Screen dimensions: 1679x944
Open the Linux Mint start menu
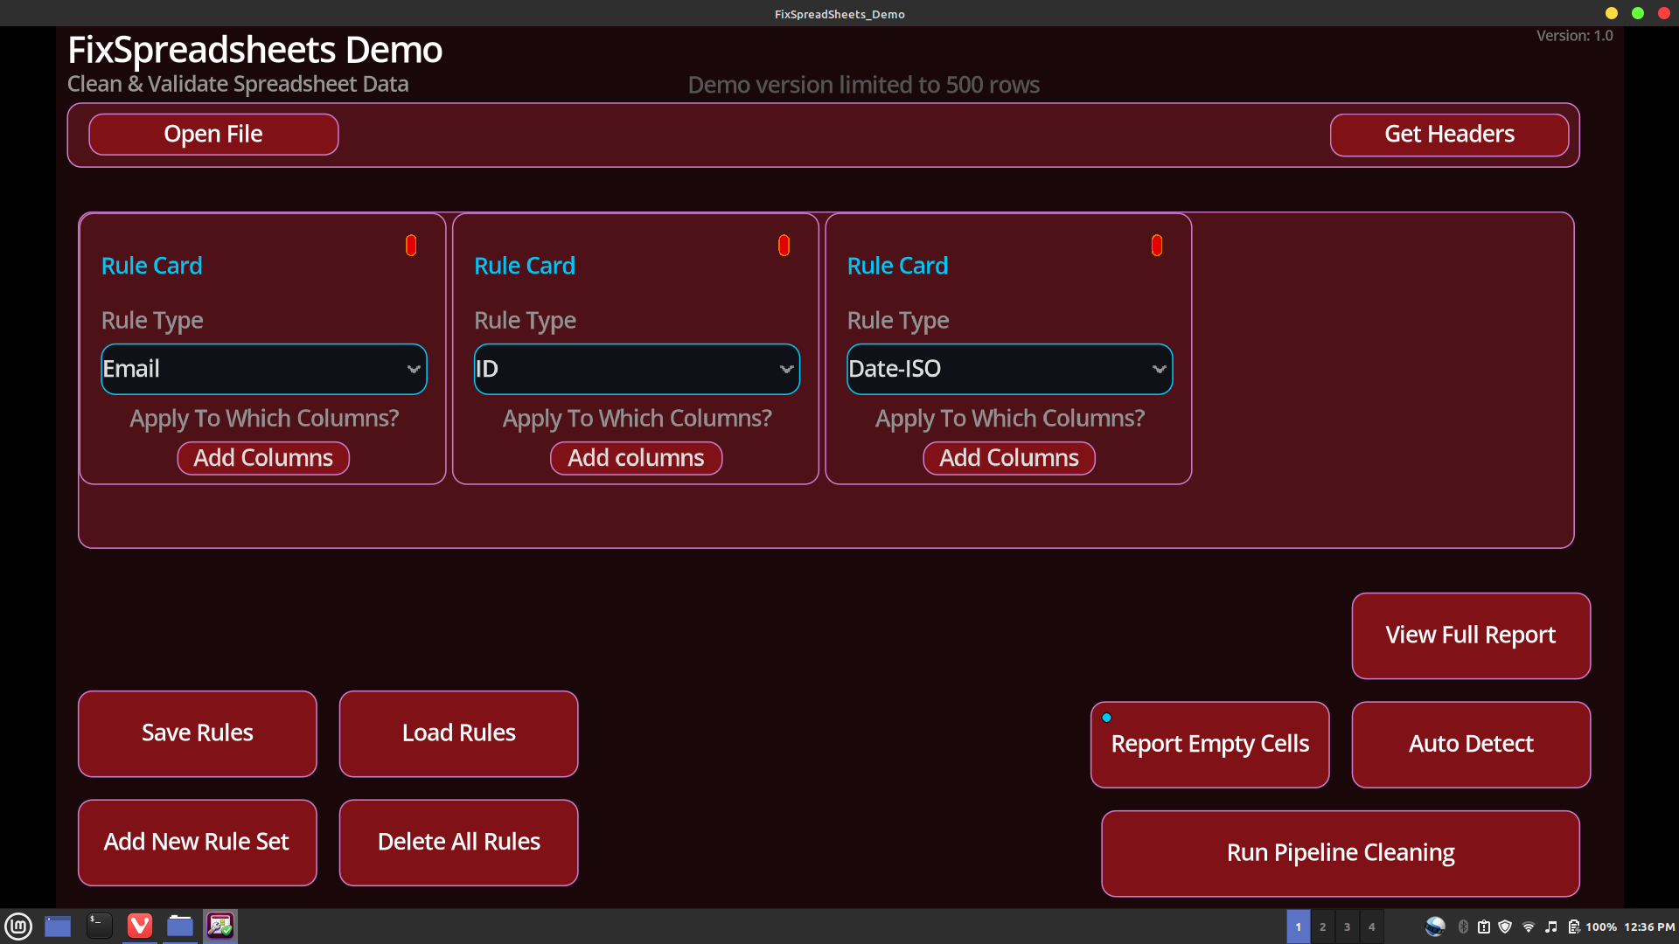click(x=18, y=927)
